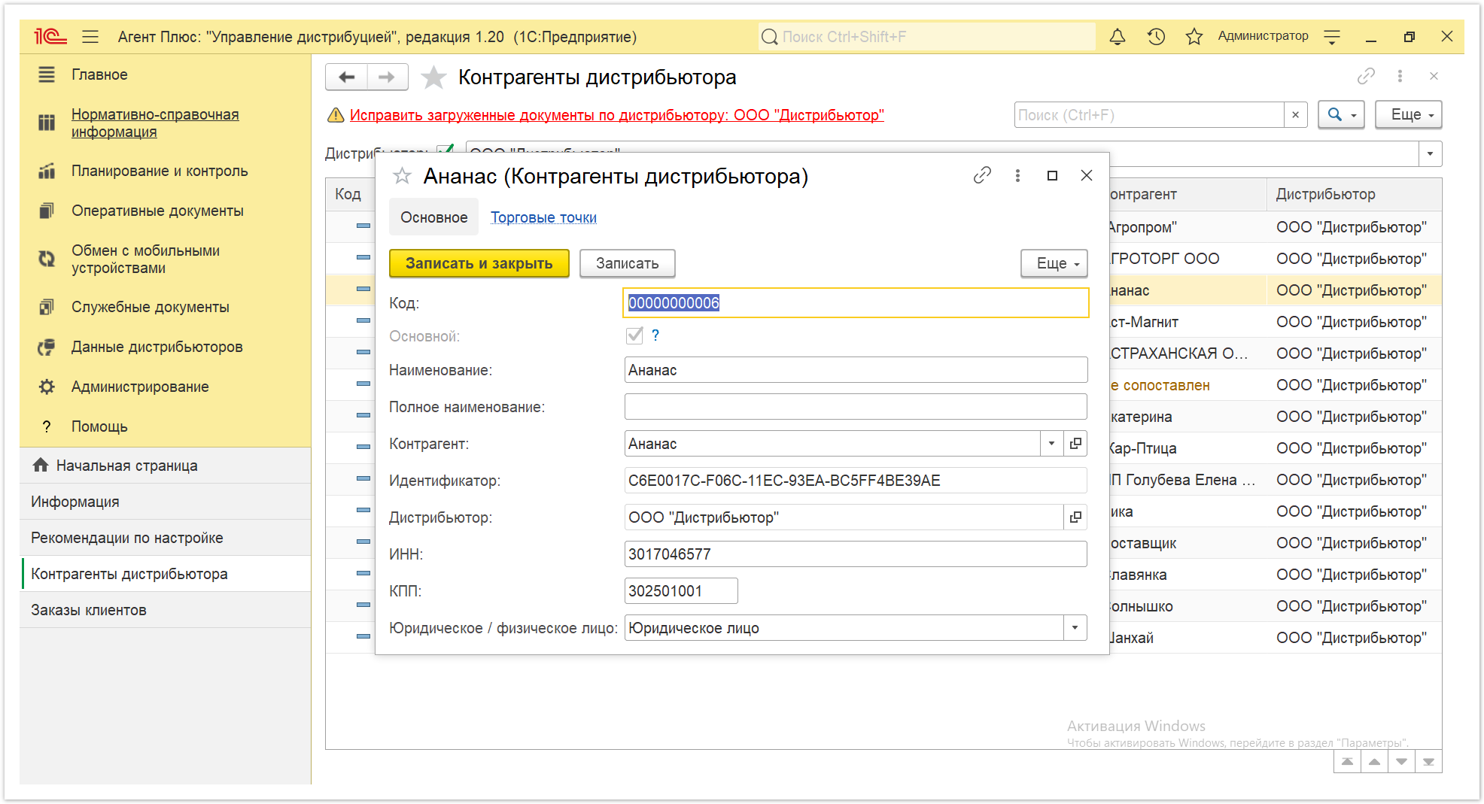
Task: Click Записать button
Action: (627, 263)
